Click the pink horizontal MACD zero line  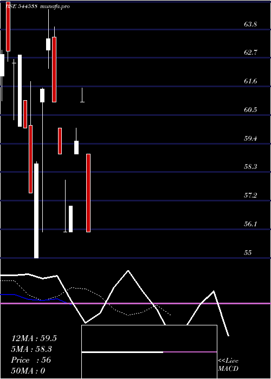(x=135, y=303)
